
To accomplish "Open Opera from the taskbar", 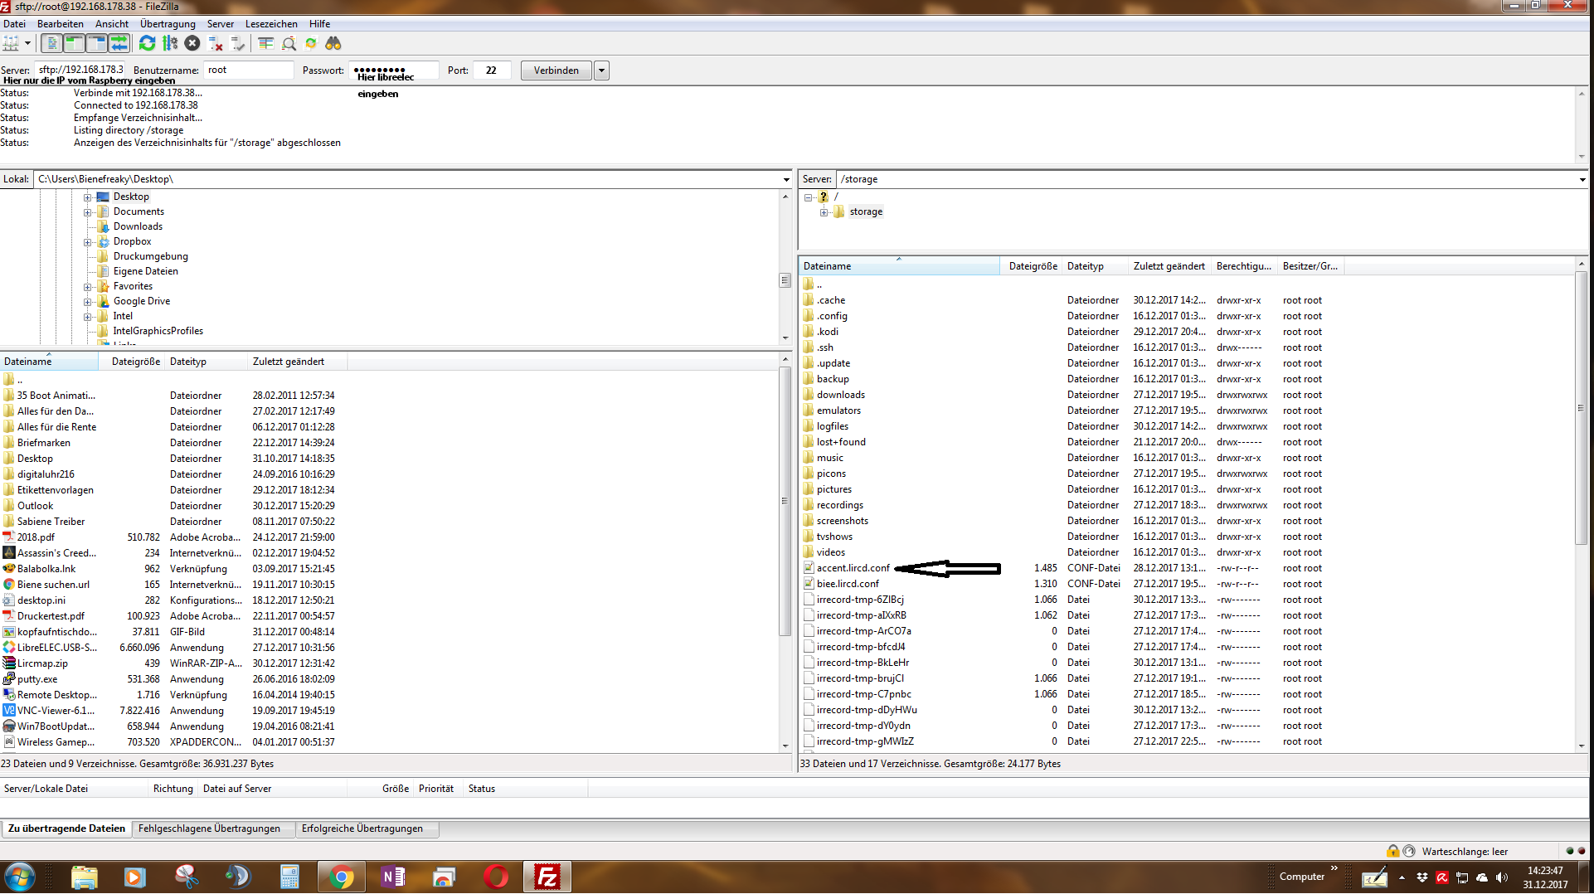I will pos(496,877).
